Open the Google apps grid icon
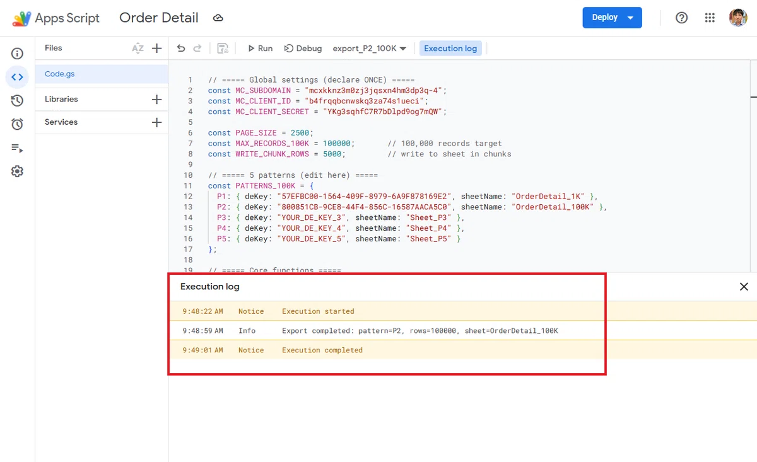 710,18
